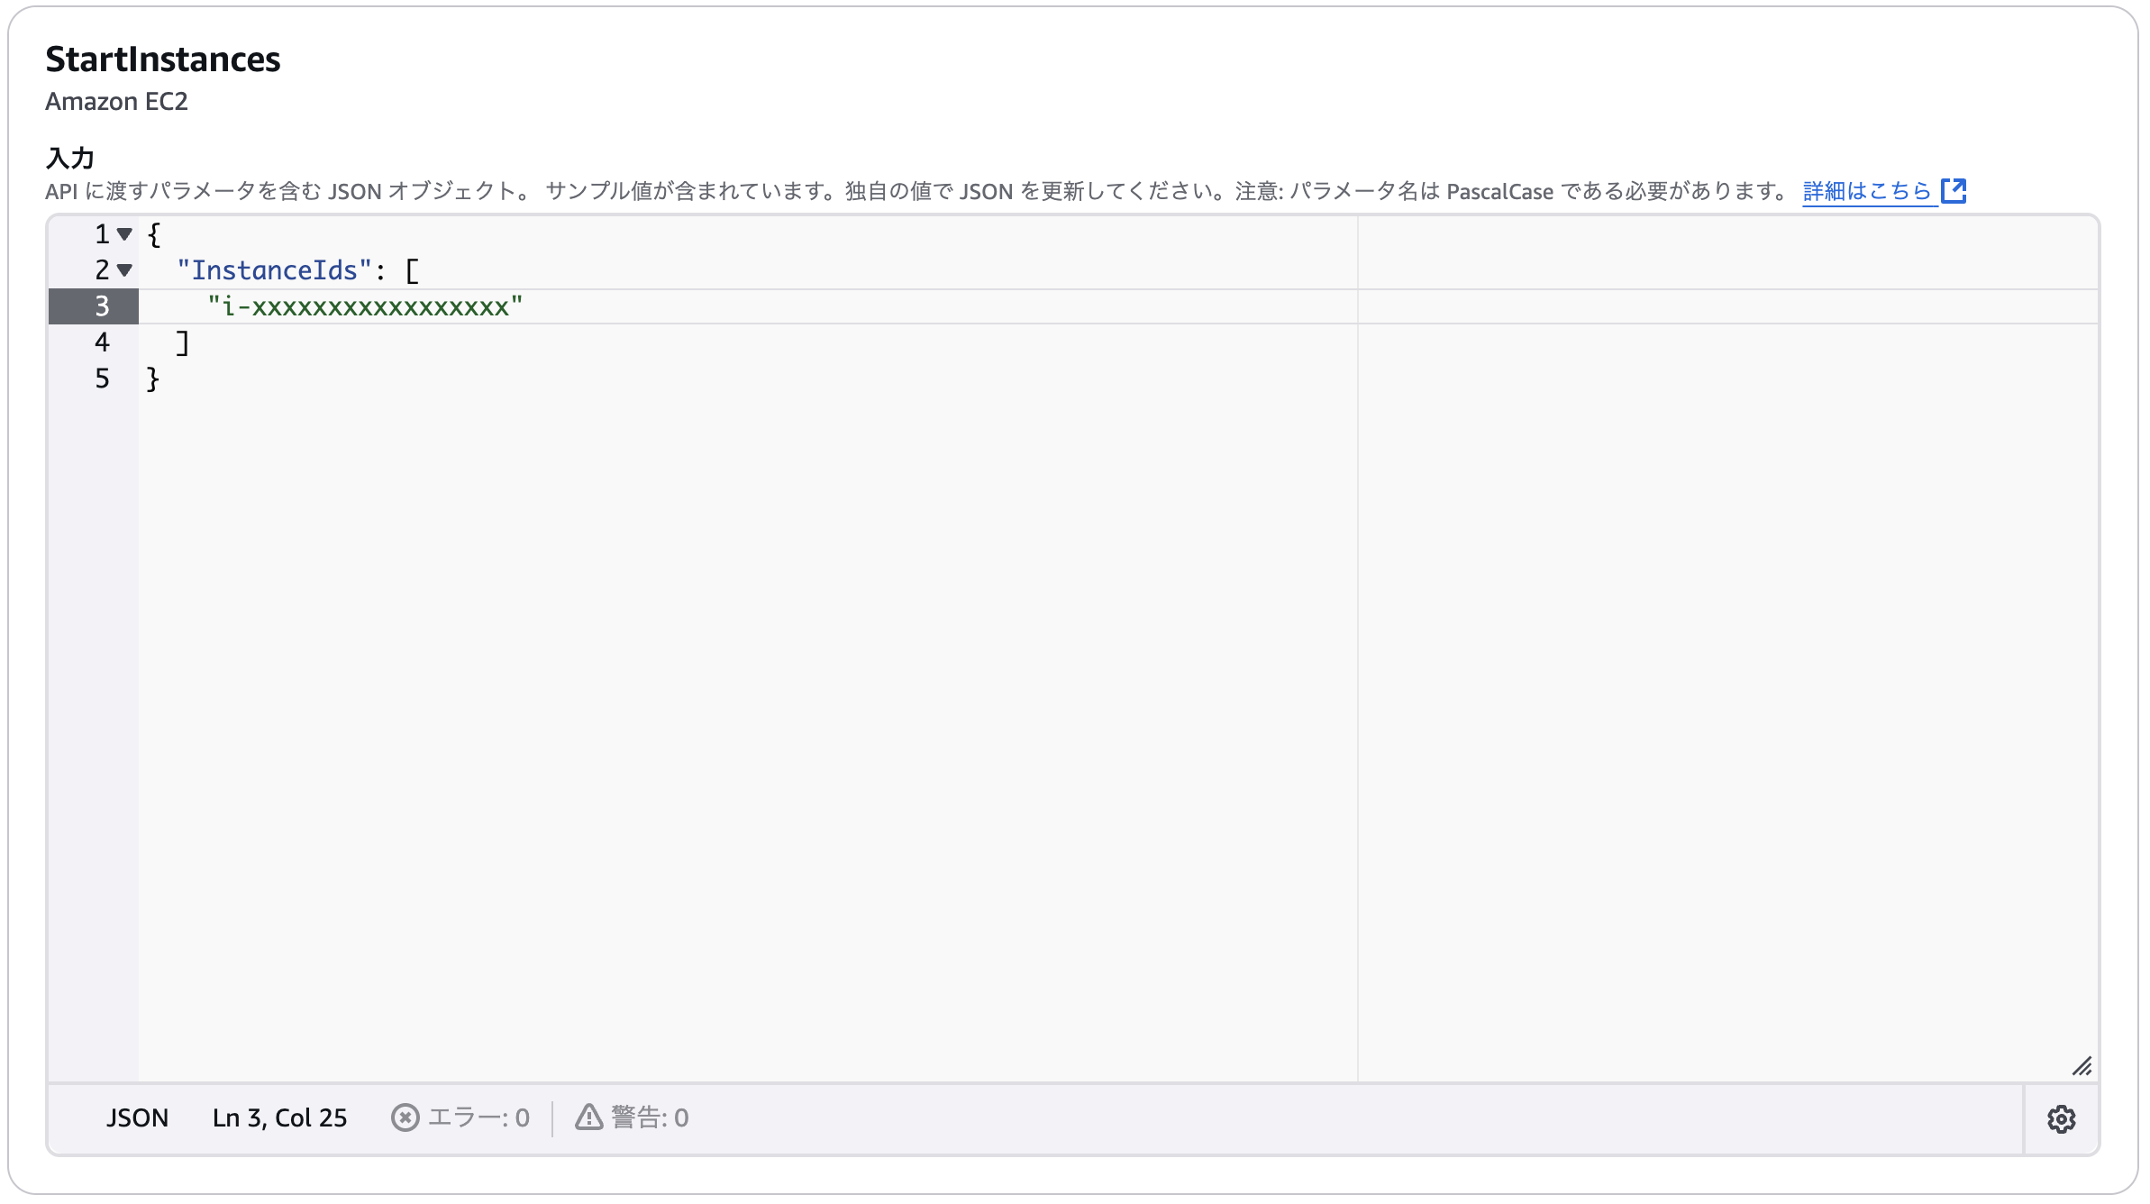The height and width of the screenshot is (1204, 2150).
Task: Collapse the InstanceIds fold arrow on line 2
Action: coord(125,269)
